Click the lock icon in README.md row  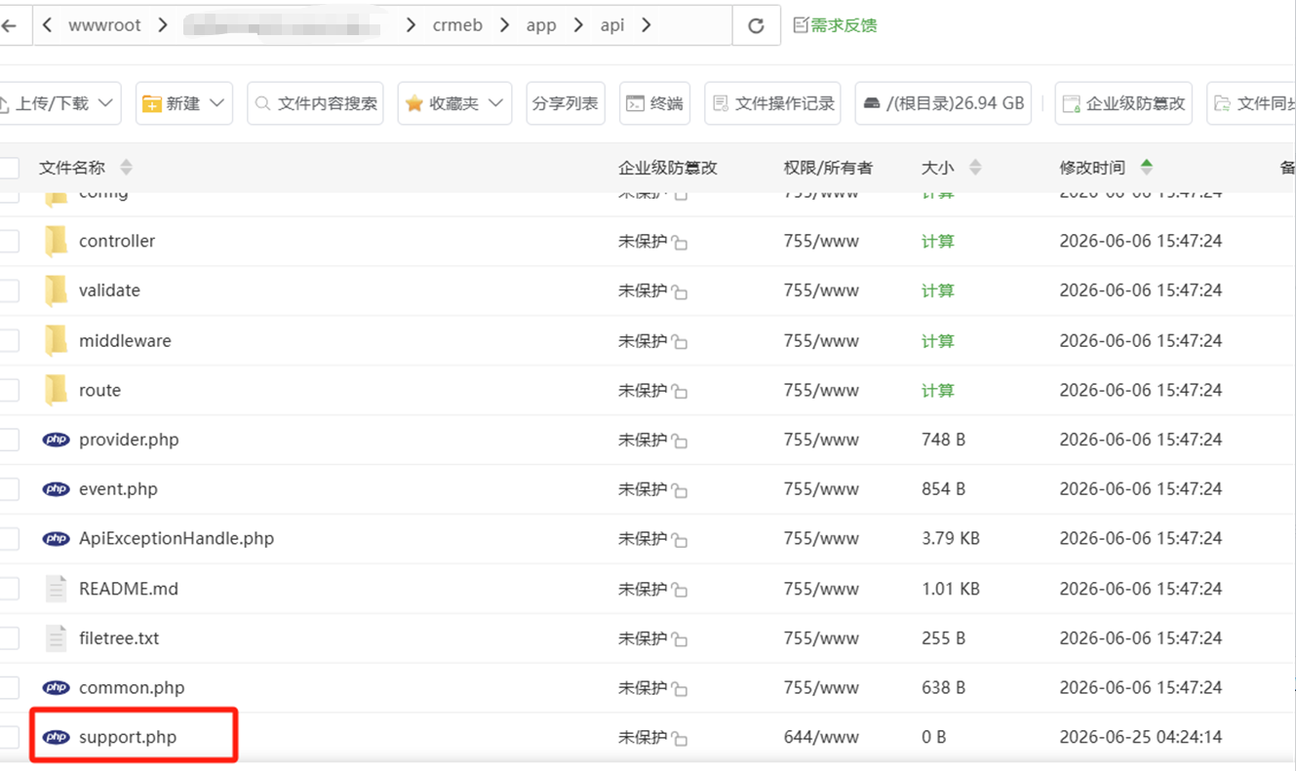680,591
